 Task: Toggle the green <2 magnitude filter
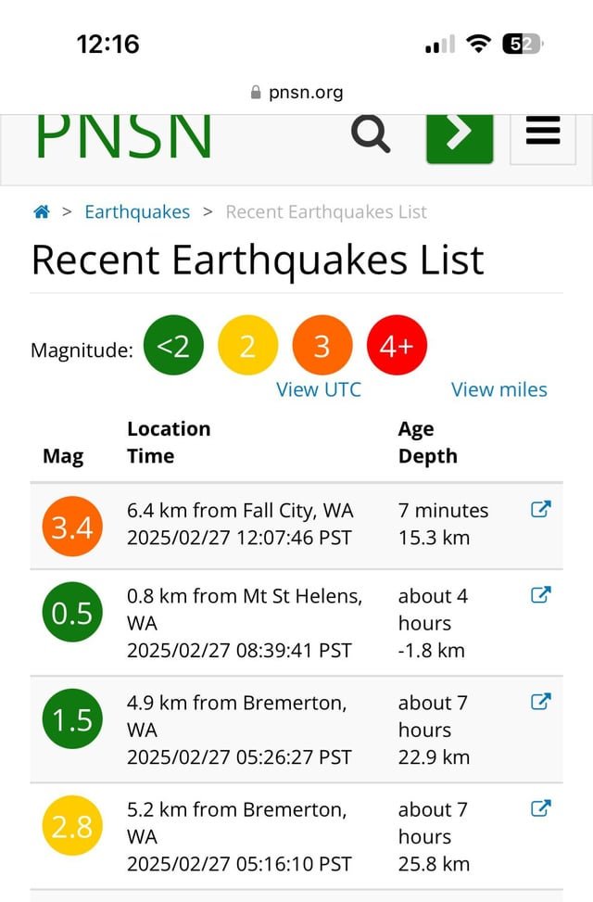click(x=173, y=345)
